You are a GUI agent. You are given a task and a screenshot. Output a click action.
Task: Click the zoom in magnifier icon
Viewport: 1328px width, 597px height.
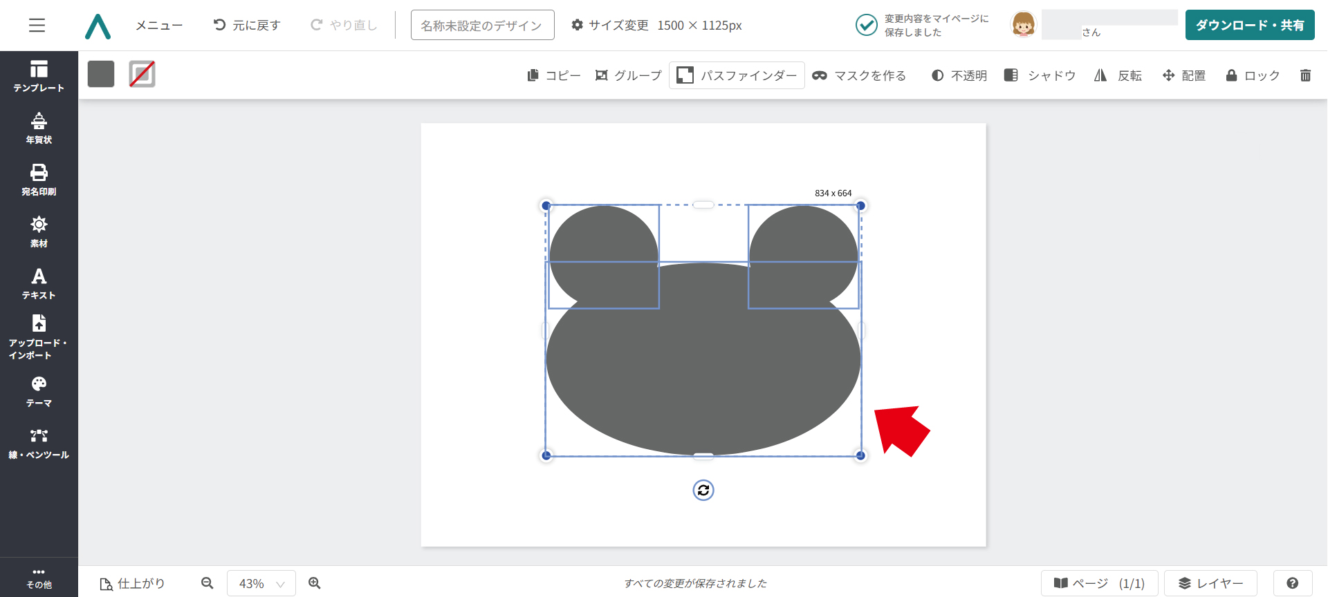pyautogui.click(x=315, y=583)
